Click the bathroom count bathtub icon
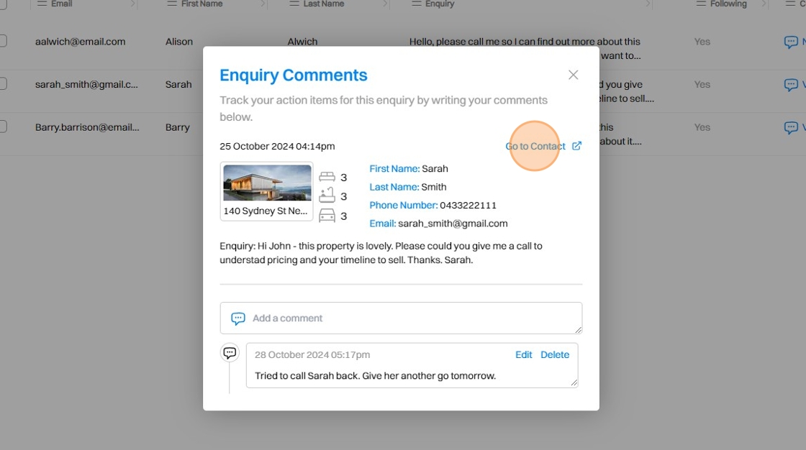Image resolution: width=806 pixels, height=450 pixels. [x=327, y=196]
